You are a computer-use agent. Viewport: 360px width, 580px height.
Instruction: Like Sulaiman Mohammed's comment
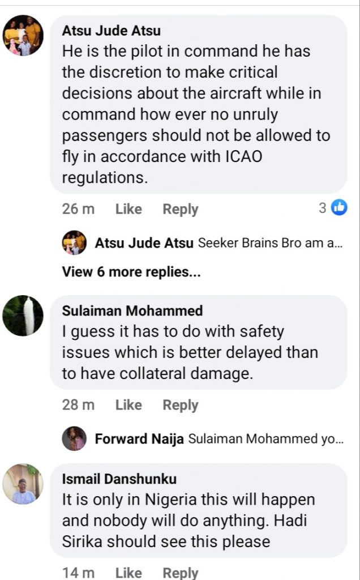(x=128, y=405)
